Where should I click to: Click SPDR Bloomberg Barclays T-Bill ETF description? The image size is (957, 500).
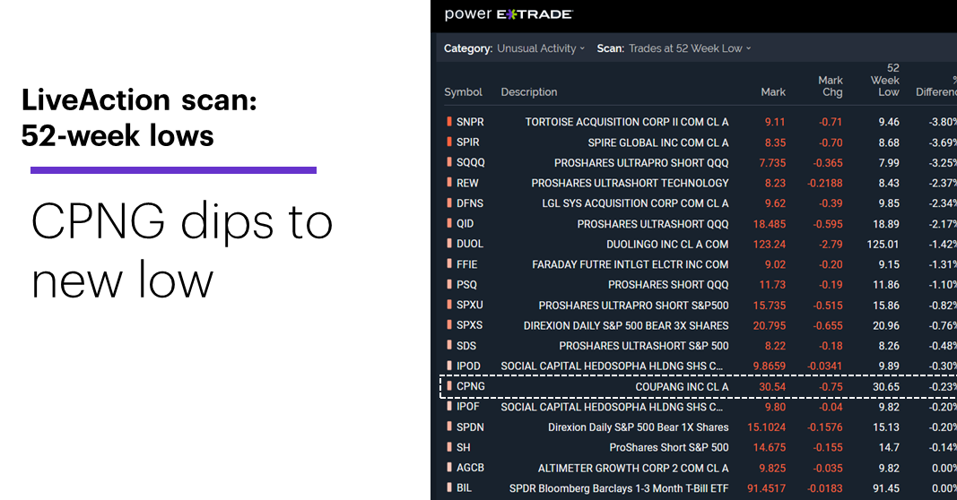coord(619,488)
